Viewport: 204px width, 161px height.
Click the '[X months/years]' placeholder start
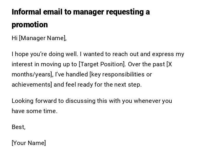pyautogui.click(x=169, y=64)
